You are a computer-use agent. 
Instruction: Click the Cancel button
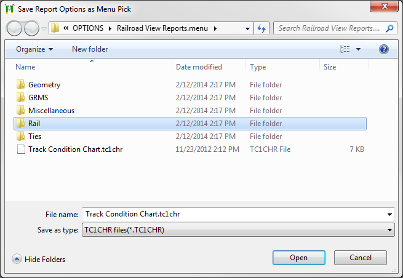[x=360, y=258]
